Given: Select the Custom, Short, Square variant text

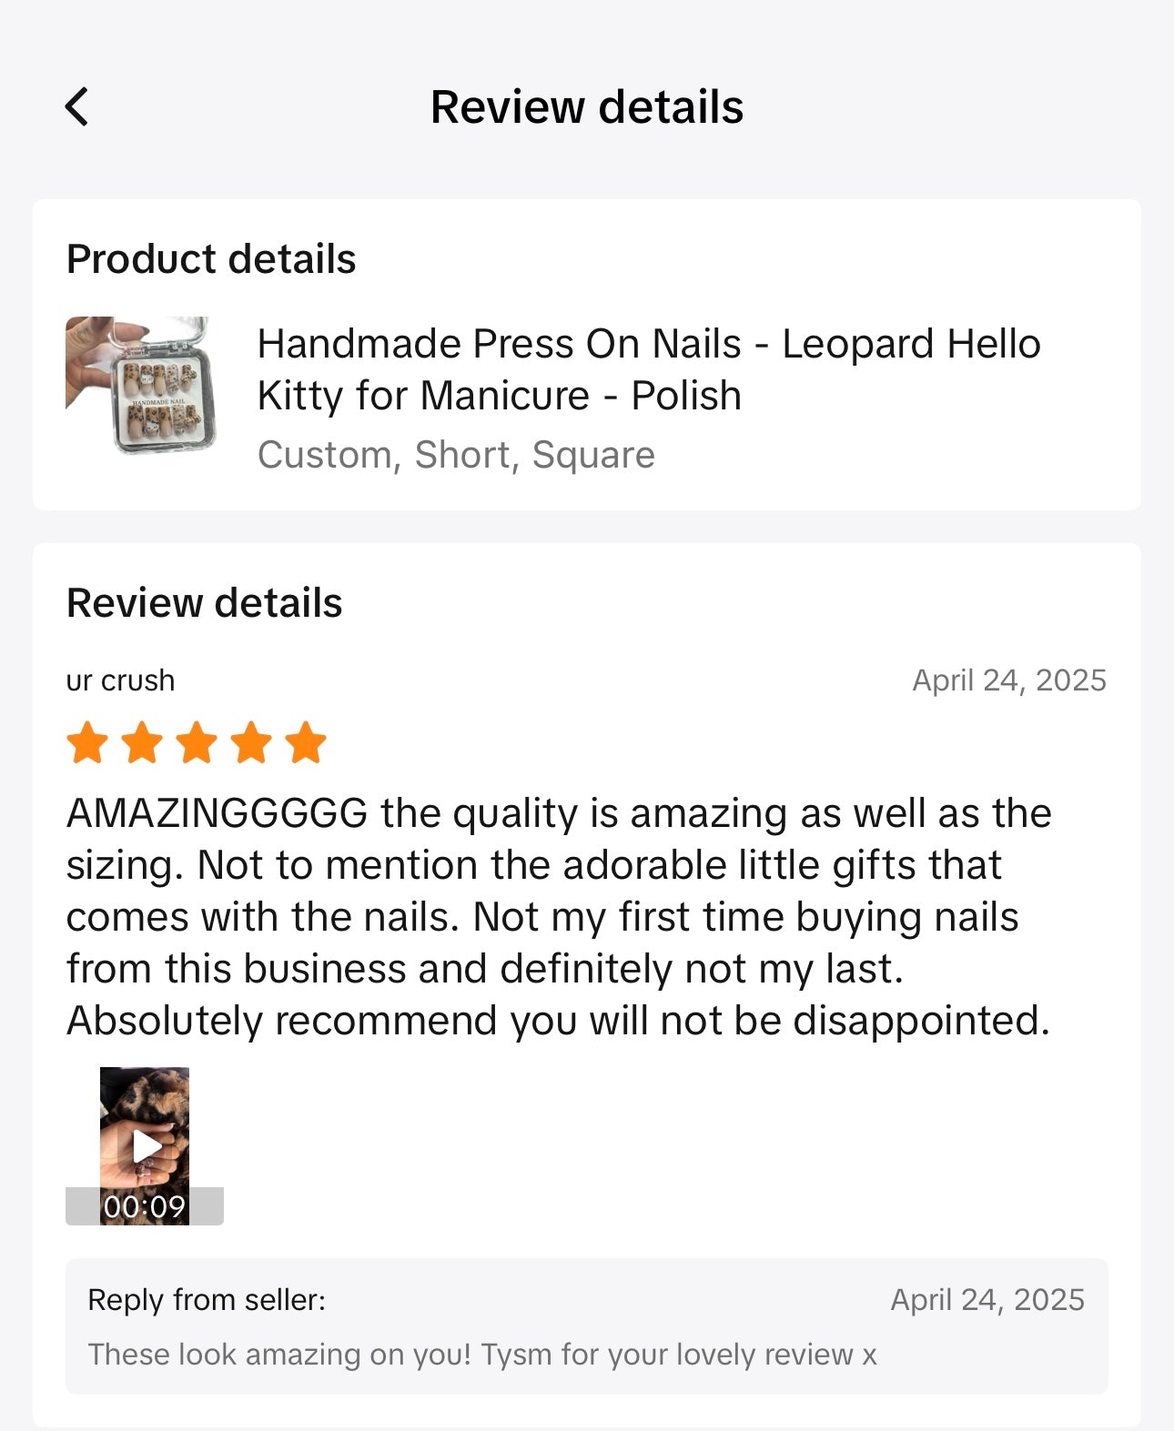Looking at the screenshot, I should point(456,455).
